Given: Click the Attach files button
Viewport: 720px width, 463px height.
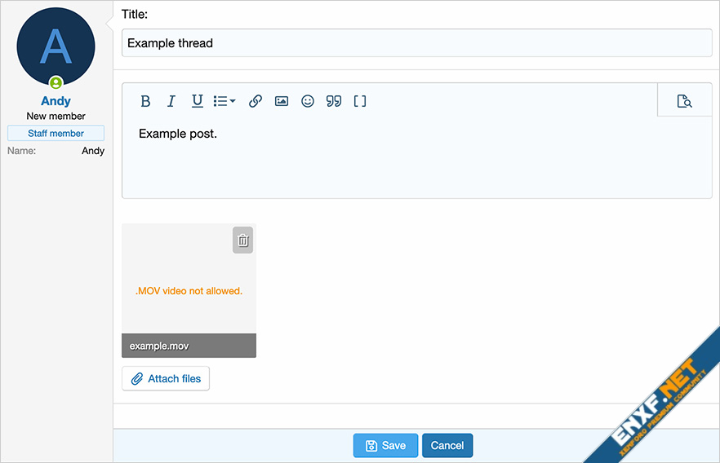Looking at the screenshot, I should coord(166,378).
